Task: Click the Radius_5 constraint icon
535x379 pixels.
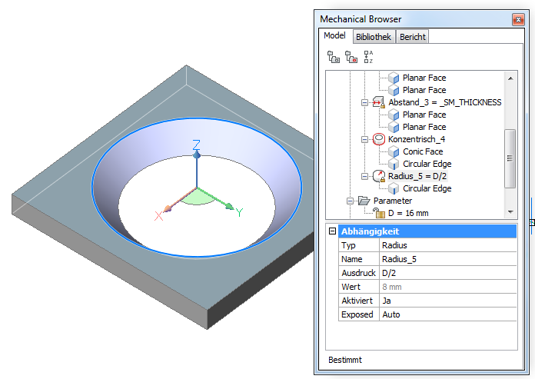Action: click(x=378, y=176)
